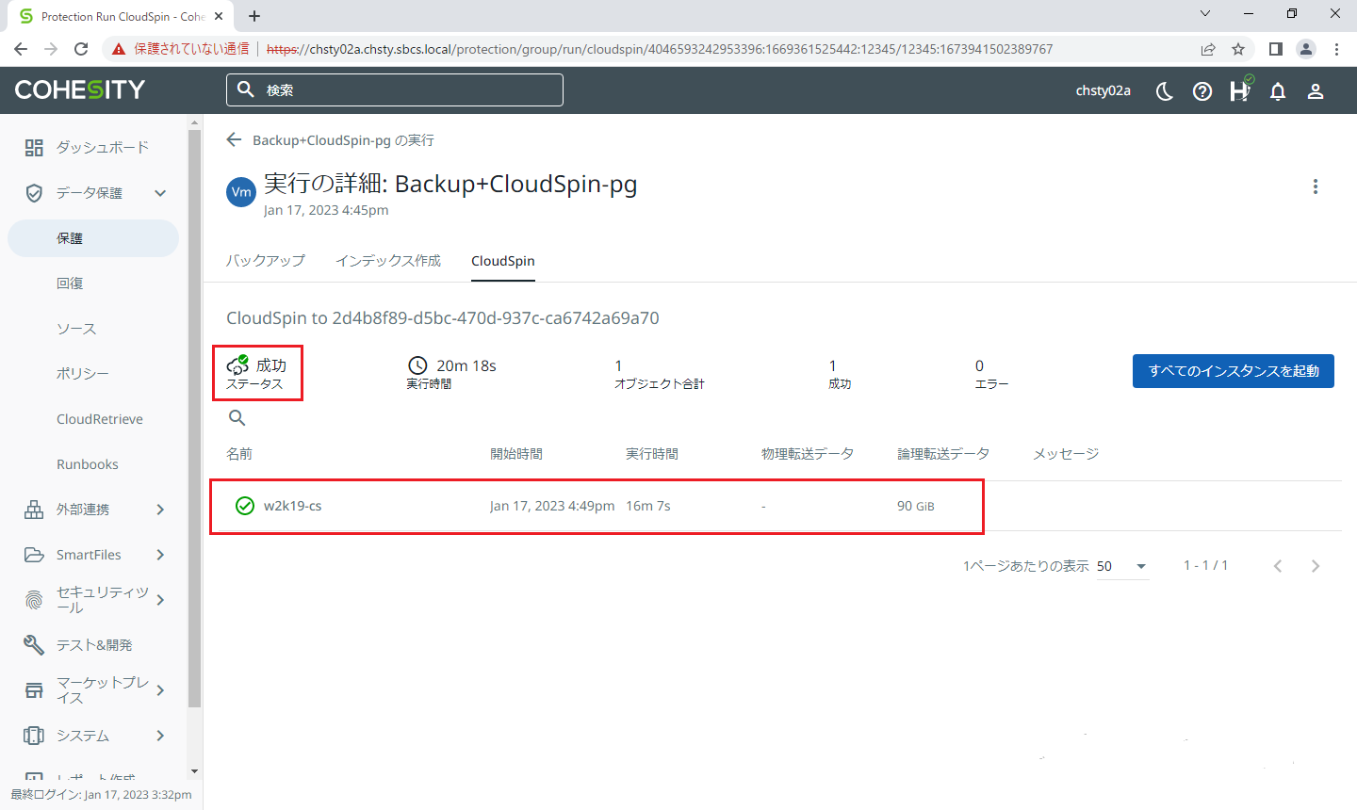Open the Chrome three-dot menu
Screen dimensions: 1357x810
pyautogui.click(x=1336, y=49)
